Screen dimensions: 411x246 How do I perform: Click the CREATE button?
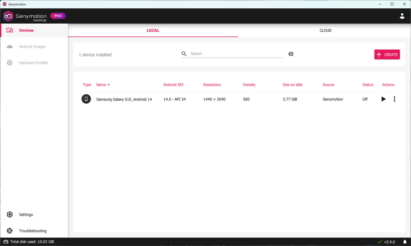(x=387, y=54)
